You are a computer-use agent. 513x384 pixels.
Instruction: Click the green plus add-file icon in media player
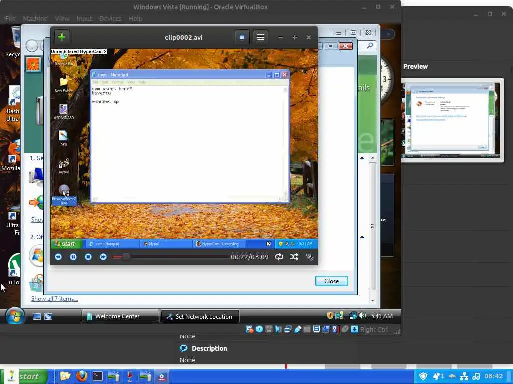click(x=62, y=37)
